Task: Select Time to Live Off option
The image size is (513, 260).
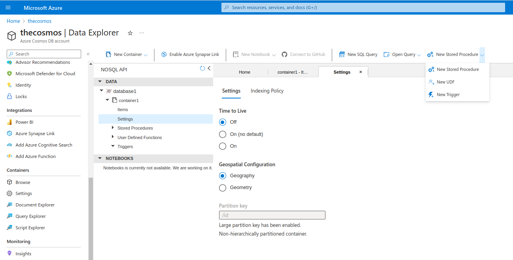Action: 223,122
